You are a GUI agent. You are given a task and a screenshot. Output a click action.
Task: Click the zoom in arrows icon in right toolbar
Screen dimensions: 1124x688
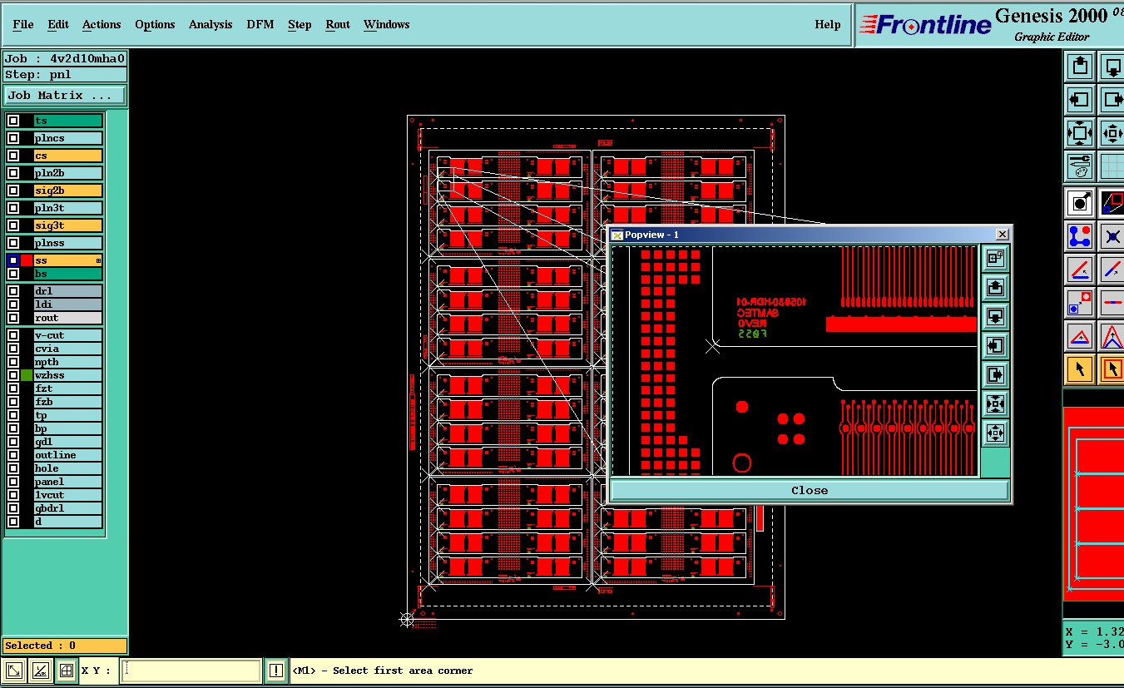pos(1079,132)
